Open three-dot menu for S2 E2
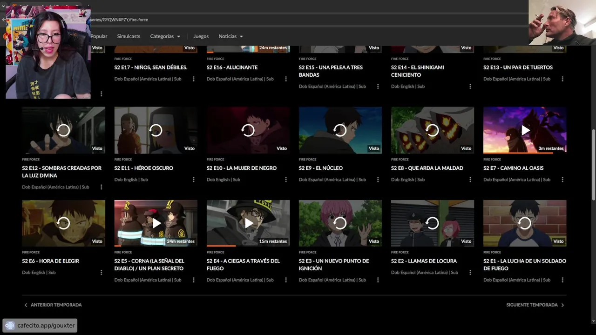Screen dimensions: 596x335 [x=470, y=273]
